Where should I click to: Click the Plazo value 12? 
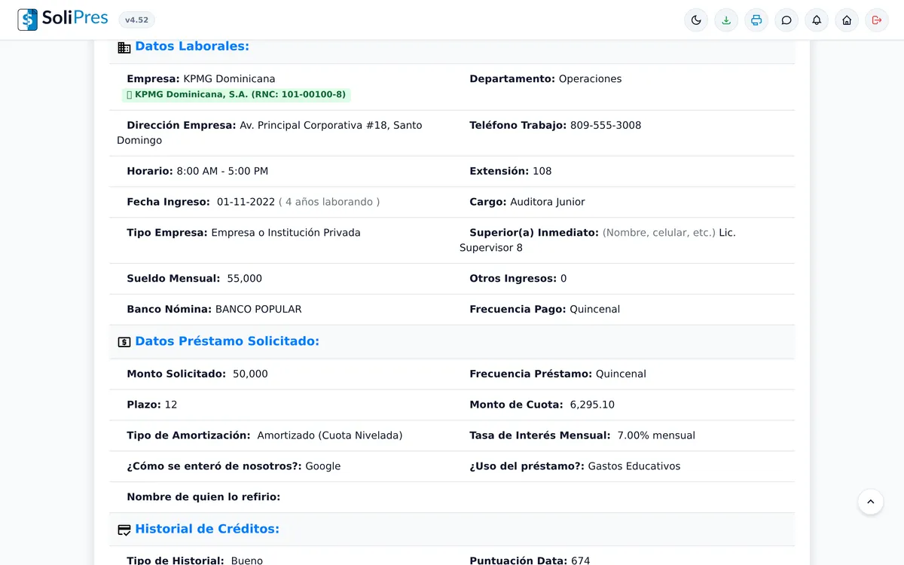(x=171, y=405)
